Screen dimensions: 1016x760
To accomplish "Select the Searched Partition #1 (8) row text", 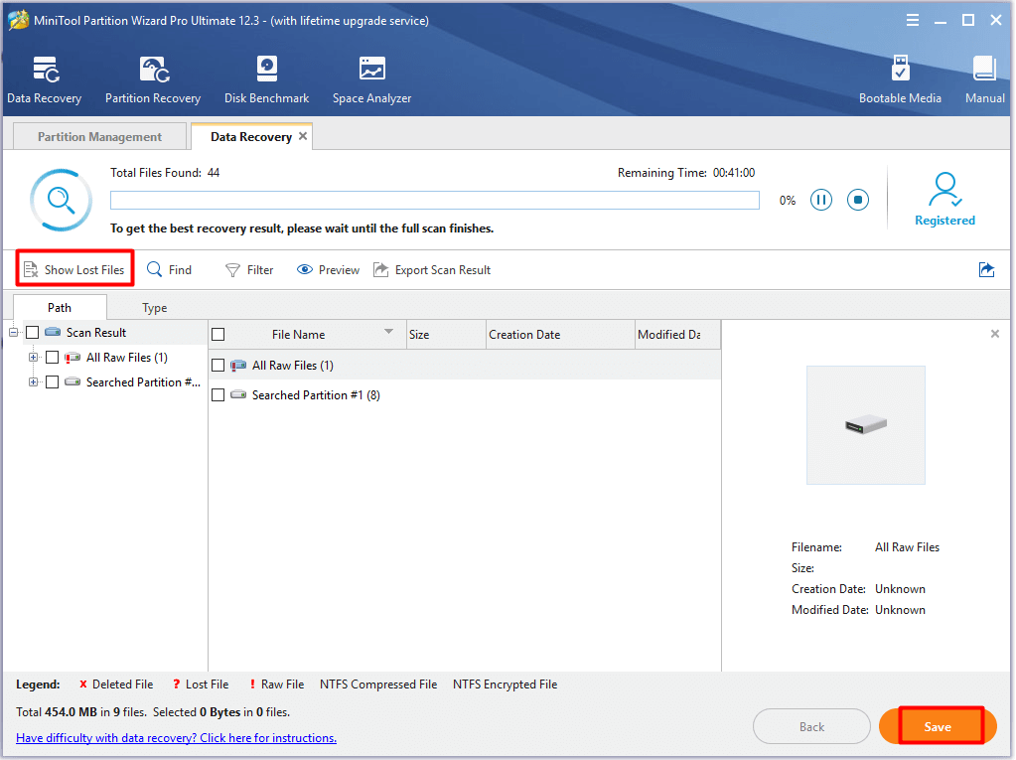I will [316, 394].
